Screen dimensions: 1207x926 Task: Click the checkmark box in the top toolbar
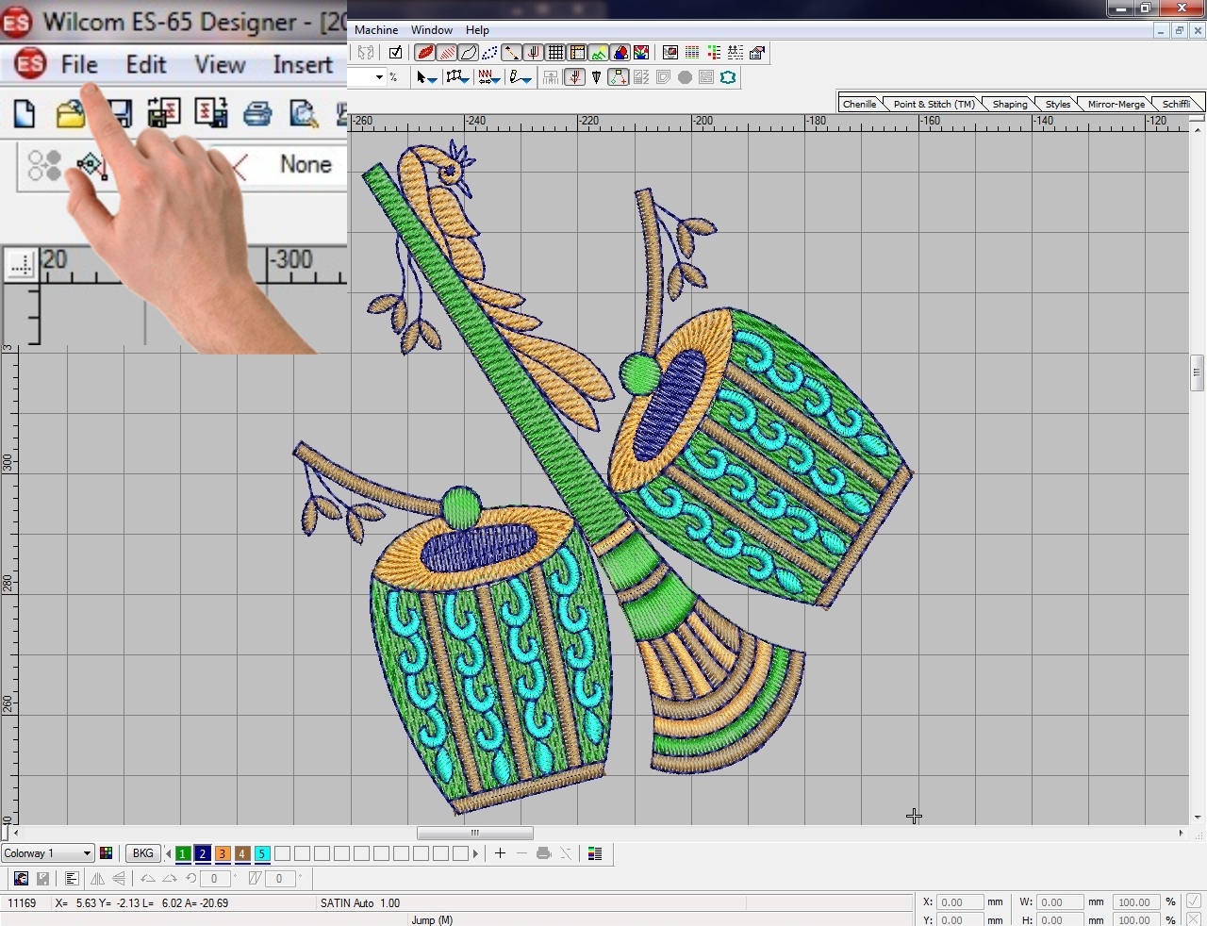(x=395, y=53)
